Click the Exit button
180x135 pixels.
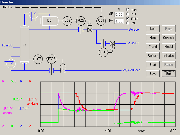(168, 74)
